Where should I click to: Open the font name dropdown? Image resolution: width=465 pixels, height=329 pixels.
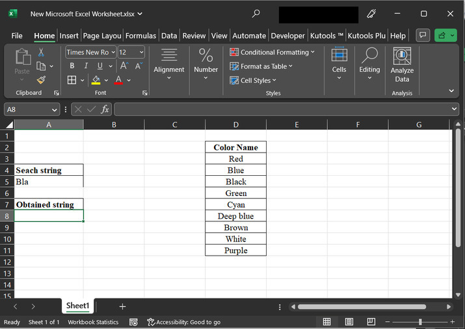[113, 53]
